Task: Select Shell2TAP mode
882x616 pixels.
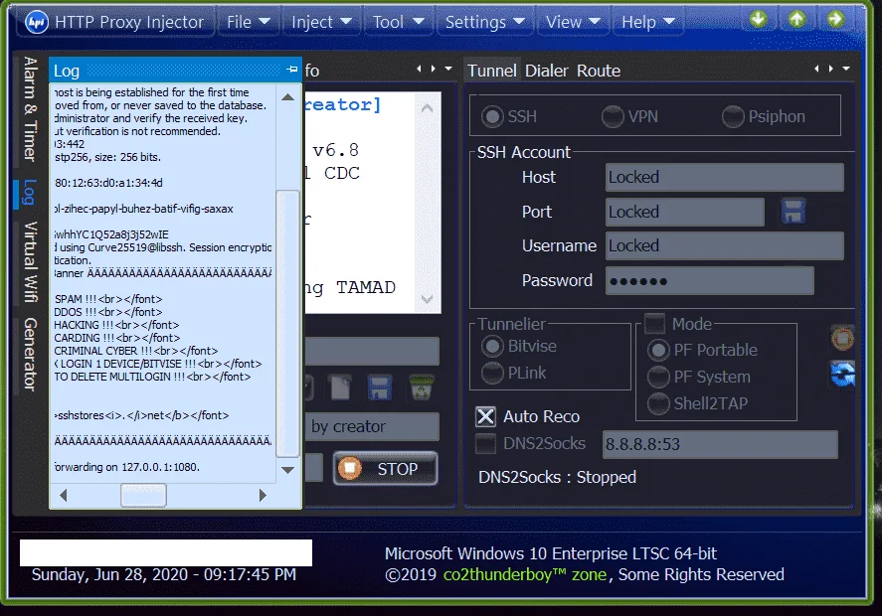Action: pos(658,403)
